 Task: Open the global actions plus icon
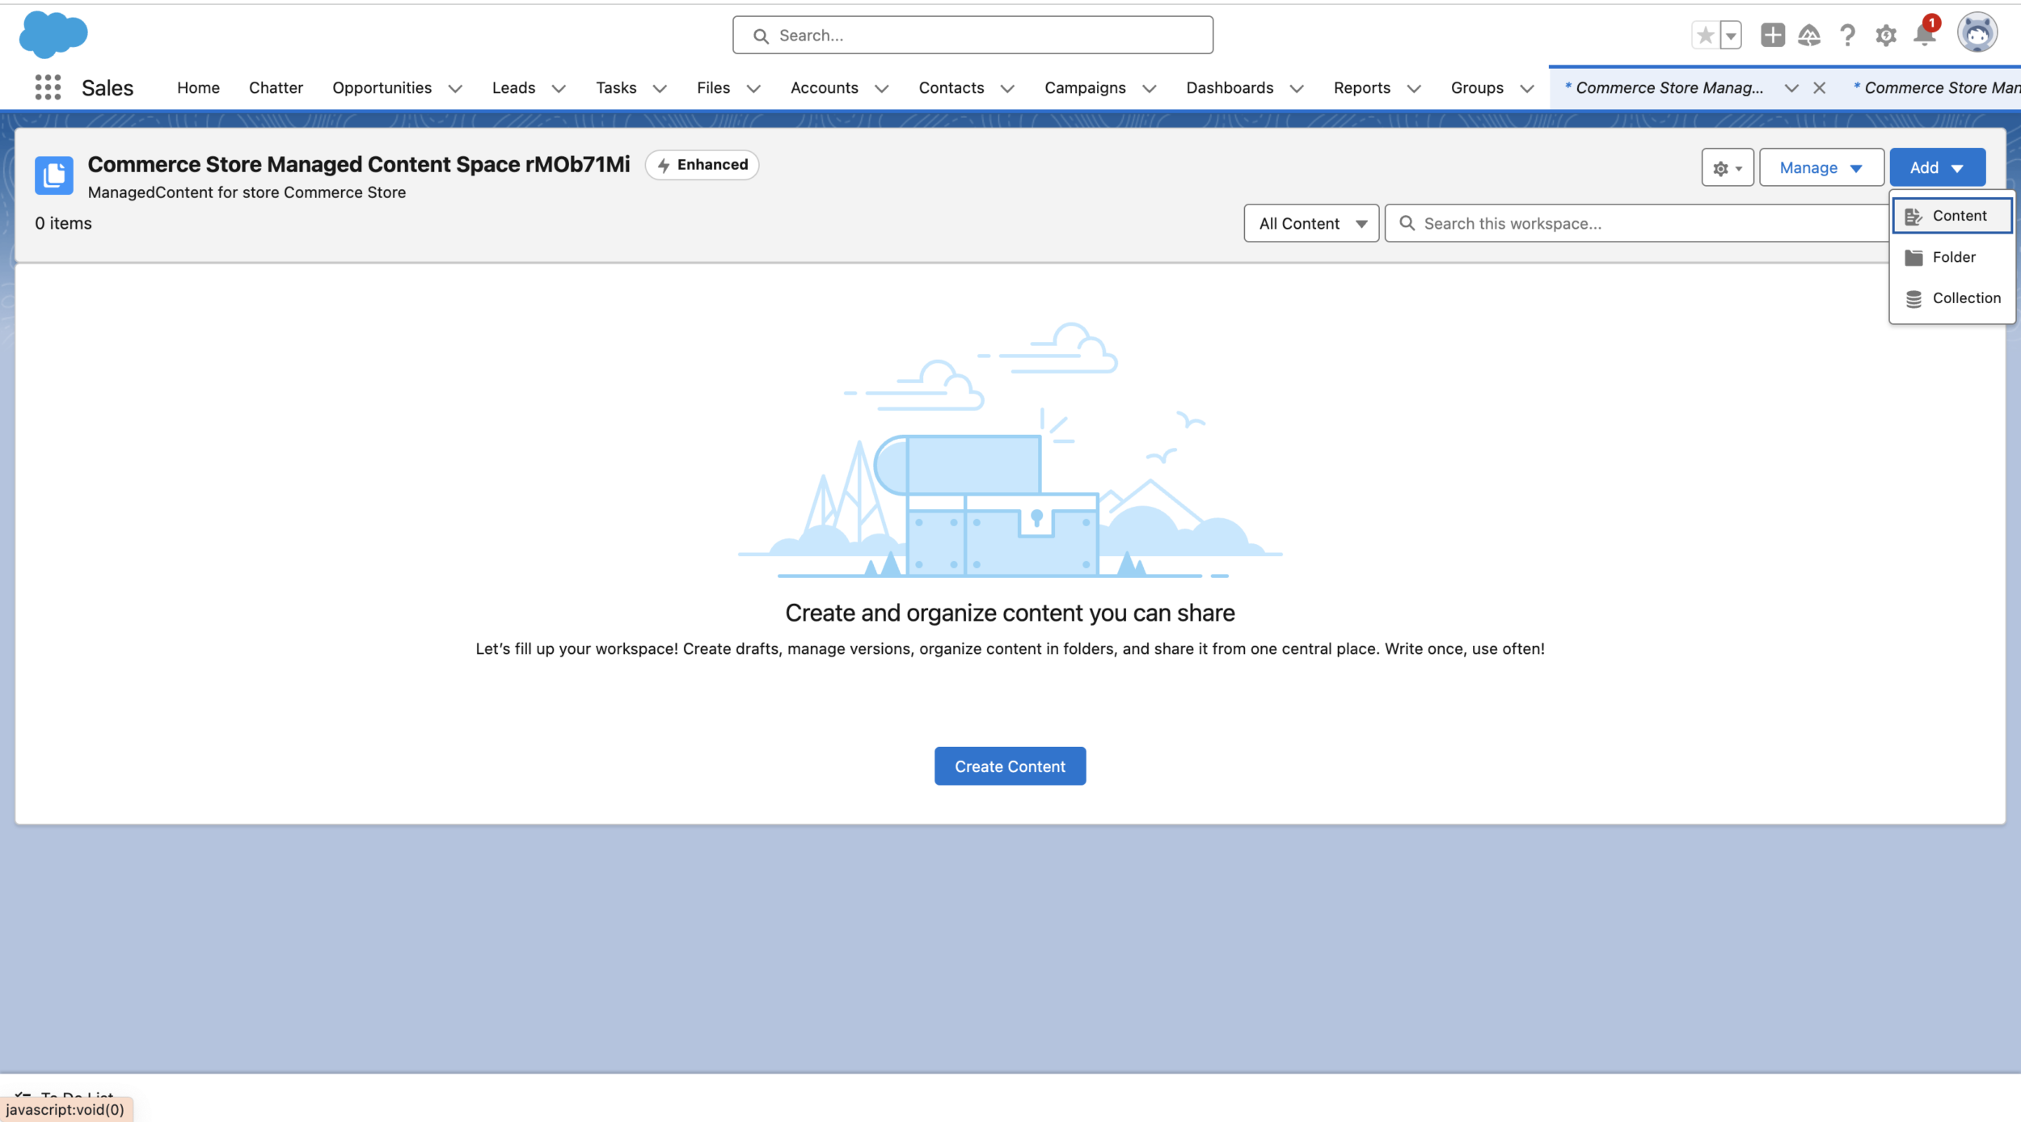point(1772,36)
